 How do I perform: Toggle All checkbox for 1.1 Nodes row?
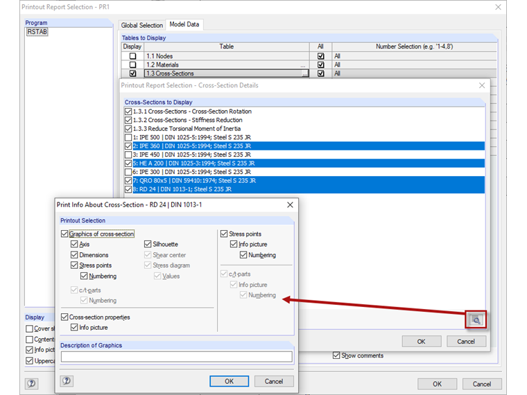coord(320,56)
